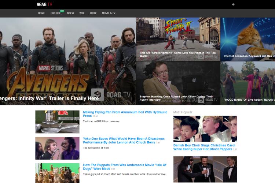The height and width of the screenshot is (183, 275).
Task: Click the 'HOOD NARUTO Live Action' caption
Action: pyautogui.click(x=249, y=100)
